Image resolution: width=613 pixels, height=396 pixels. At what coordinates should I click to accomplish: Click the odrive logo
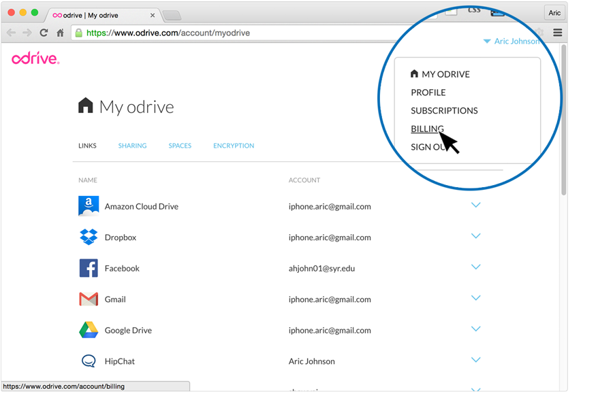[35, 59]
